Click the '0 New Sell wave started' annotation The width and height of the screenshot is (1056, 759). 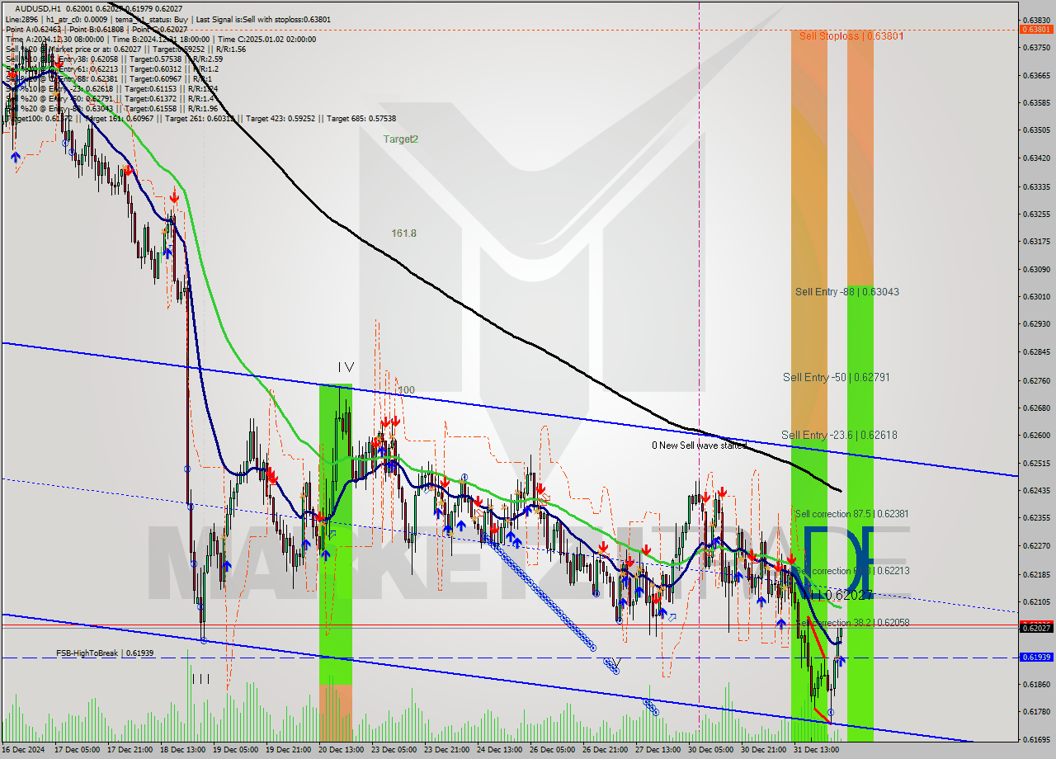(699, 445)
